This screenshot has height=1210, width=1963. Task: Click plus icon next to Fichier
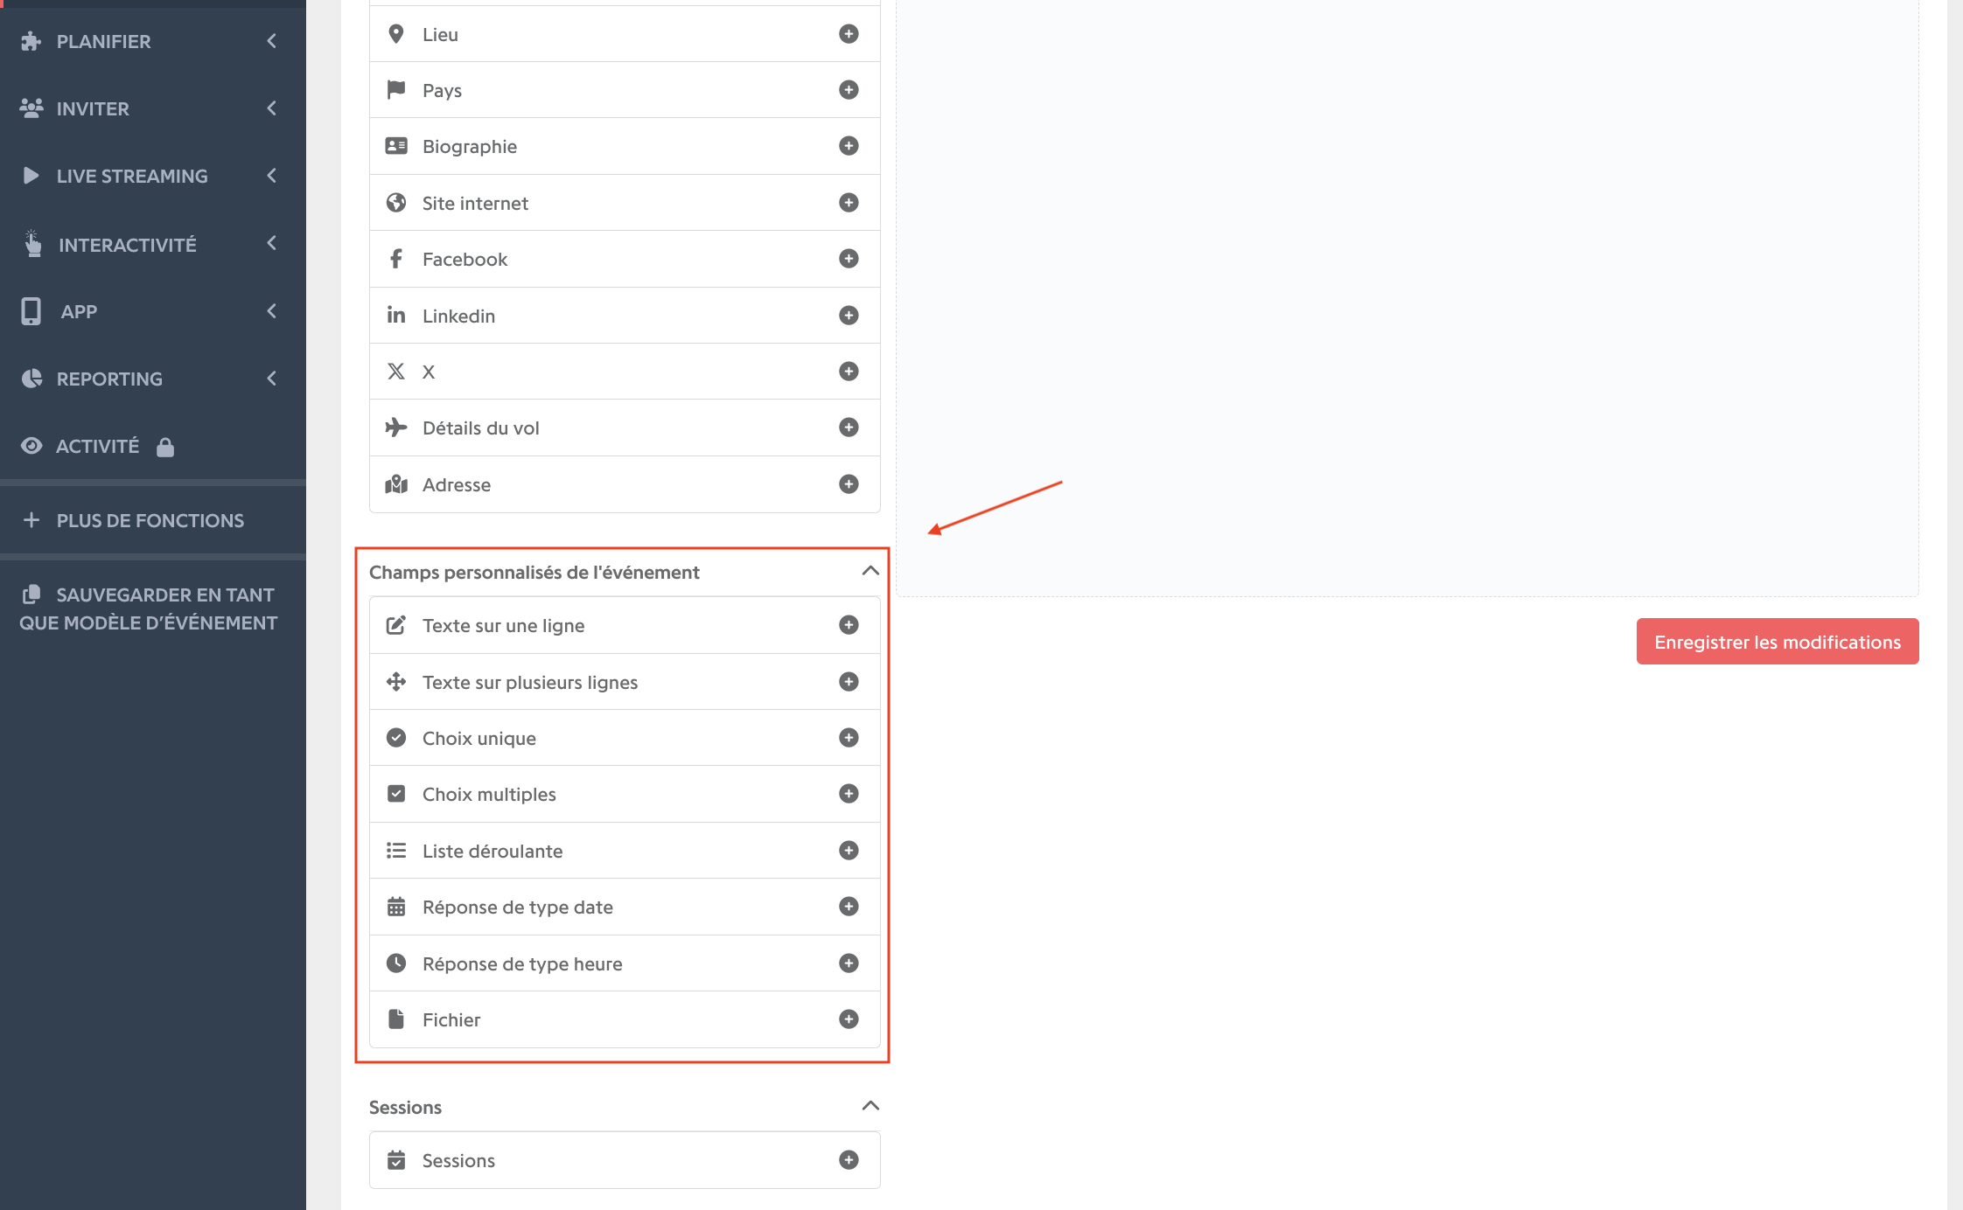[848, 1019]
